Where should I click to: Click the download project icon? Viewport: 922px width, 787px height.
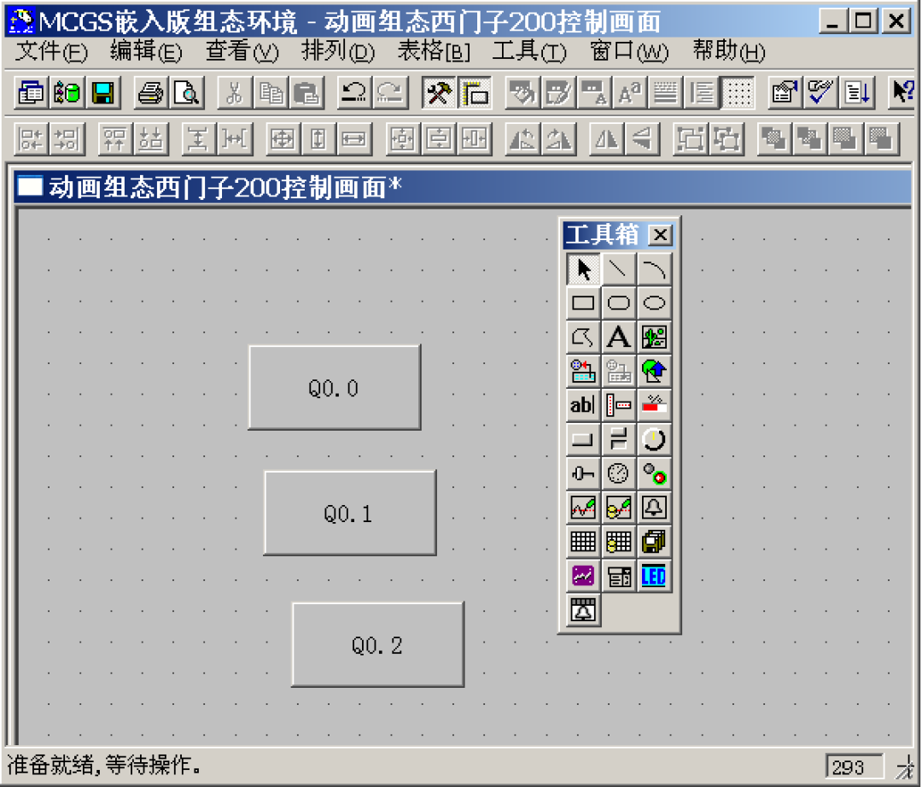(x=857, y=92)
